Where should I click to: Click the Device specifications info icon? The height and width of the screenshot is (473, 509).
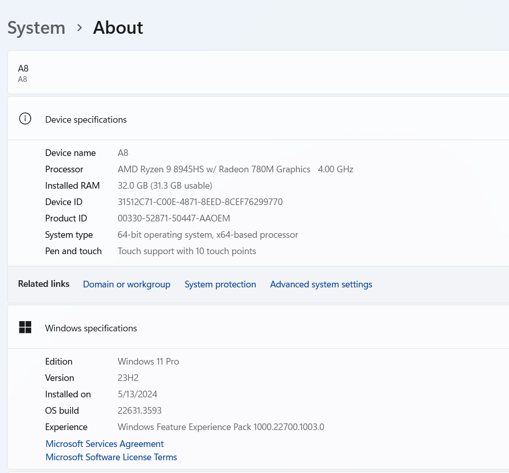click(x=25, y=119)
